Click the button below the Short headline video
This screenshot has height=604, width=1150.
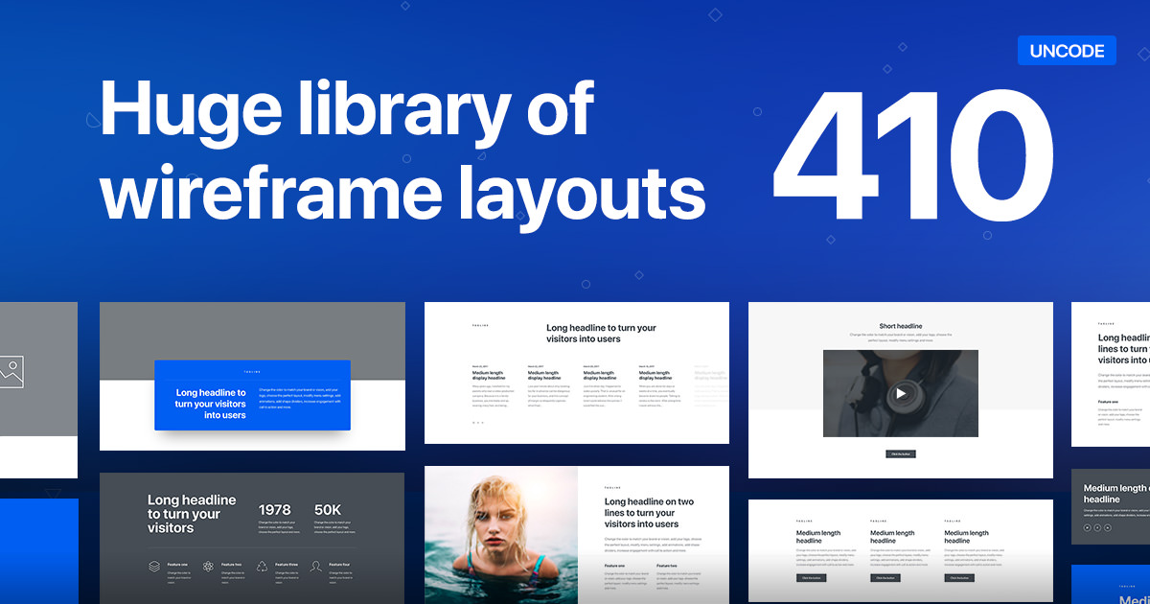(900, 453)
